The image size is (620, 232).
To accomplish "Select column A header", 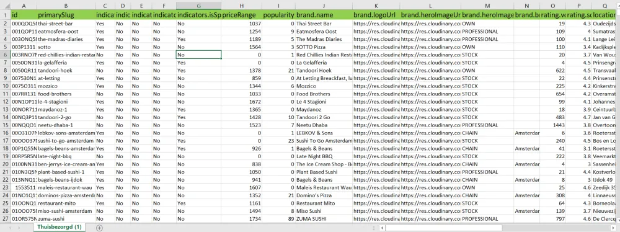I will (24, 6).
